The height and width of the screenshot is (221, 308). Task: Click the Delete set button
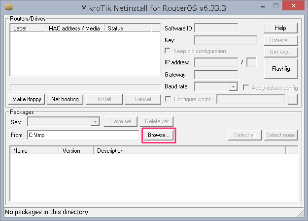157,121
